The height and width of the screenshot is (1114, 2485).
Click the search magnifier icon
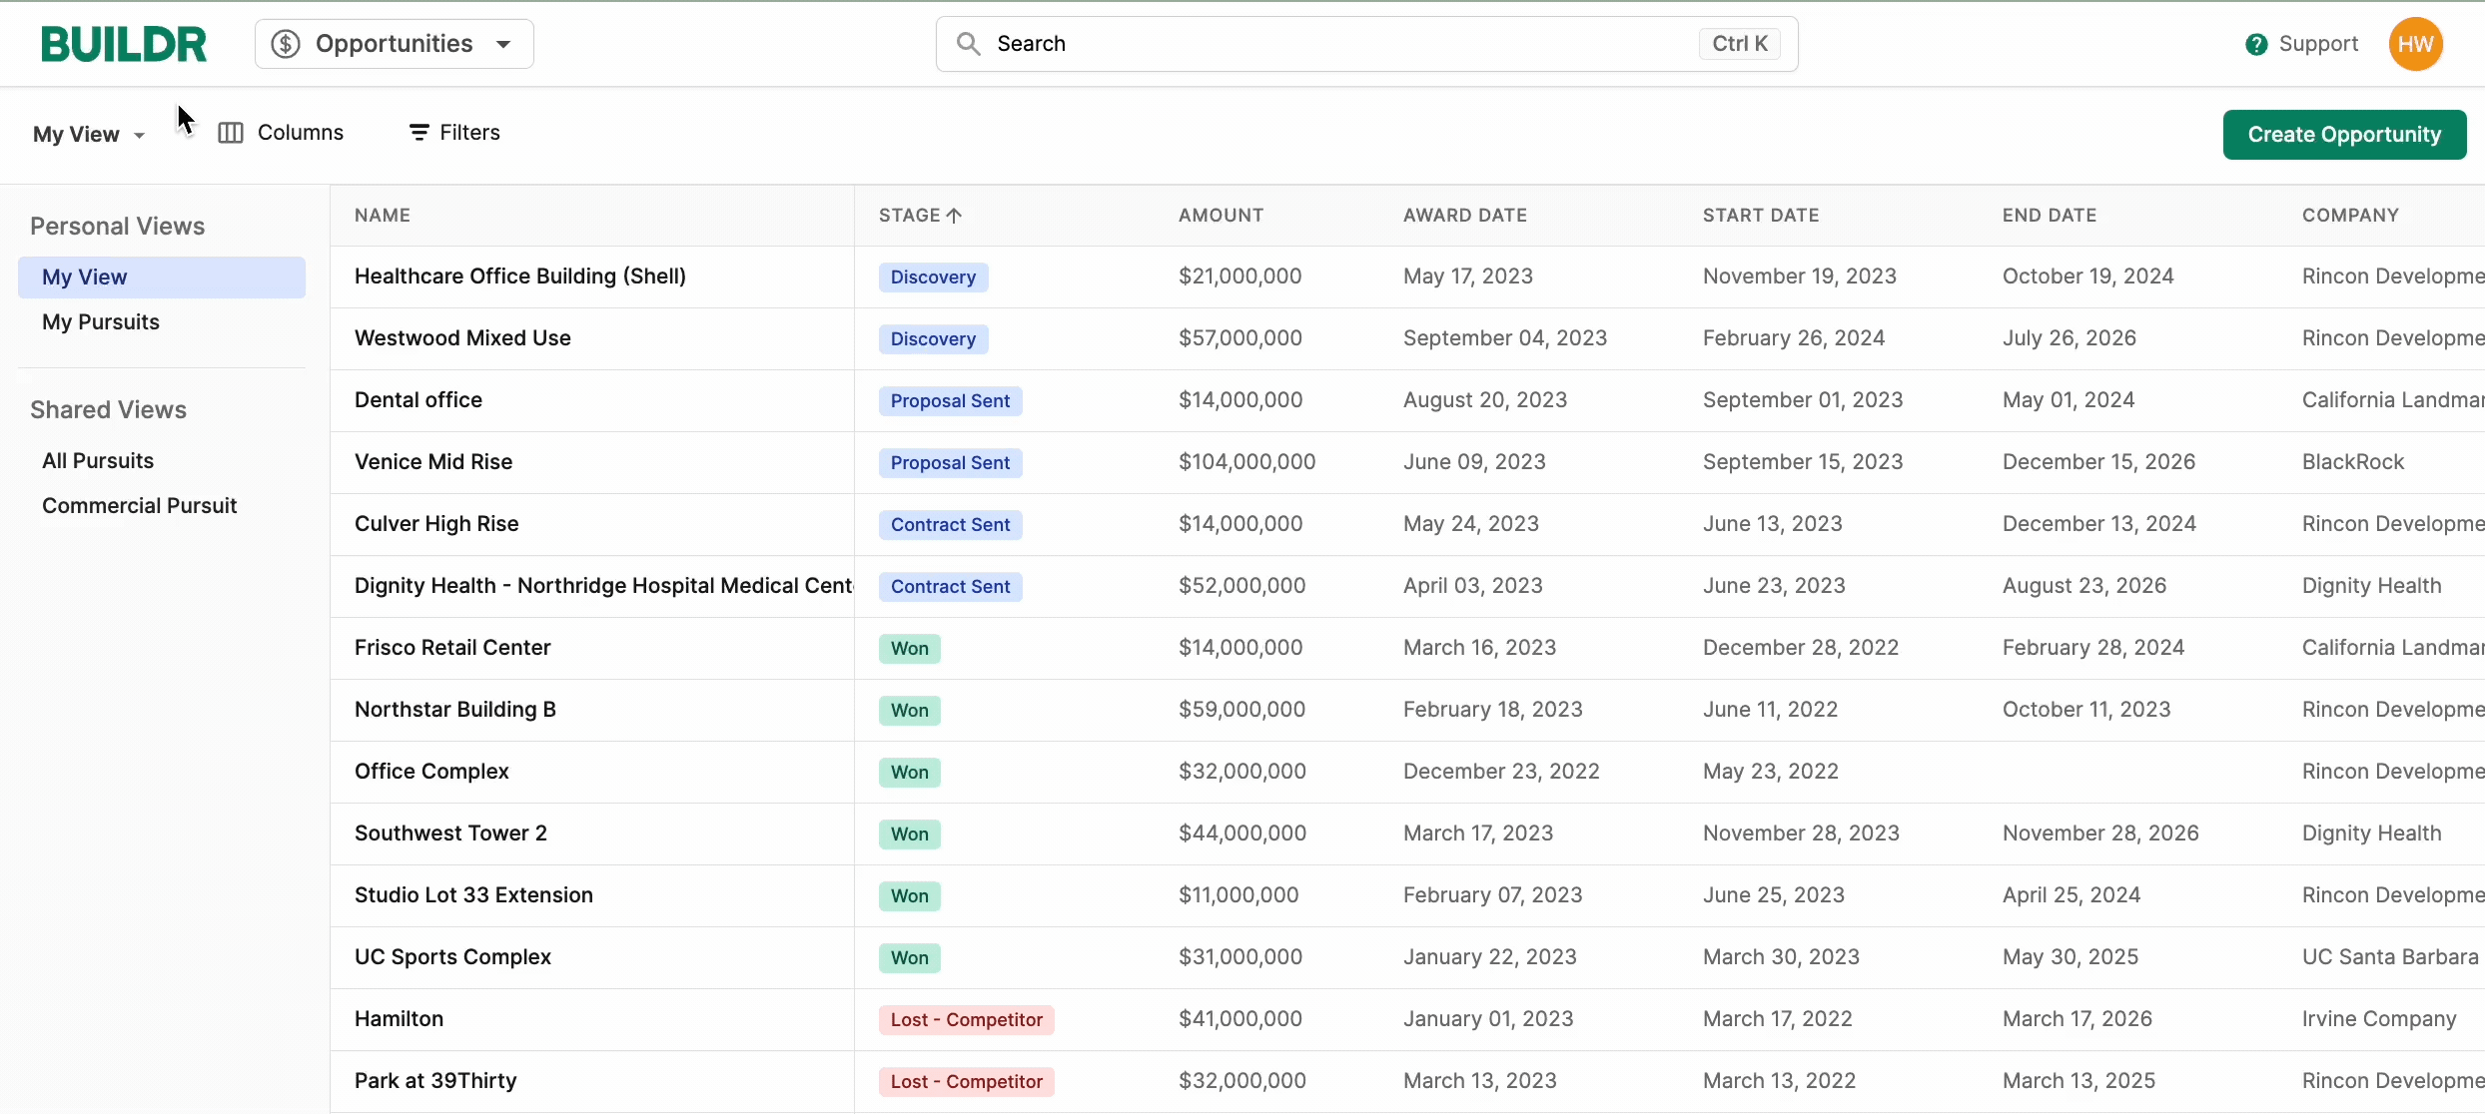(x=967, y=44)
